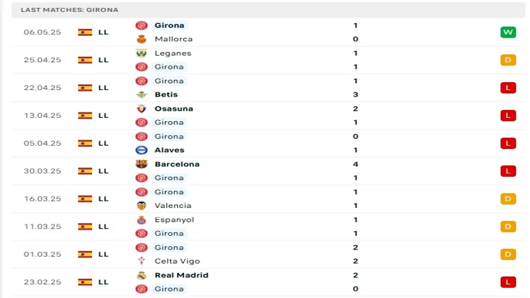Open the Real Madrid team link
Screen dimensions: 530x298
181,275
